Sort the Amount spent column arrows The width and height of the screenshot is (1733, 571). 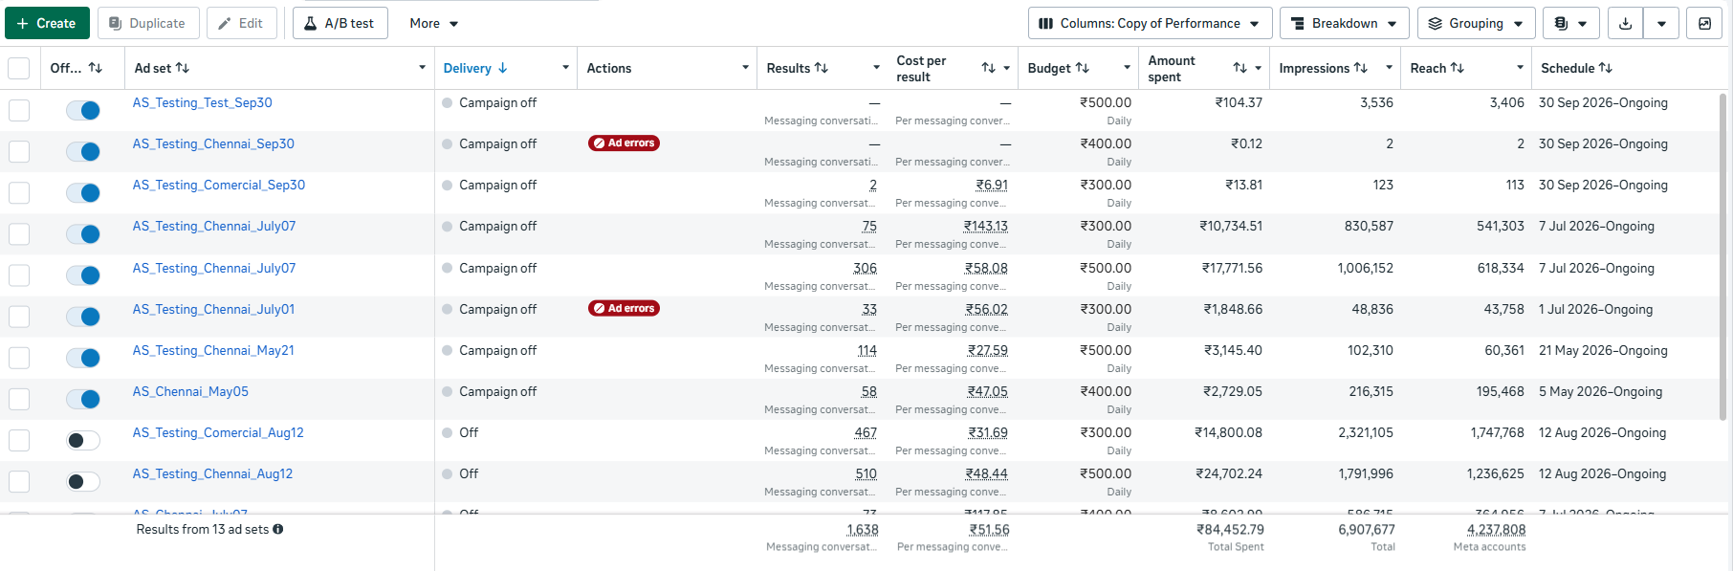coord(1239,68)
